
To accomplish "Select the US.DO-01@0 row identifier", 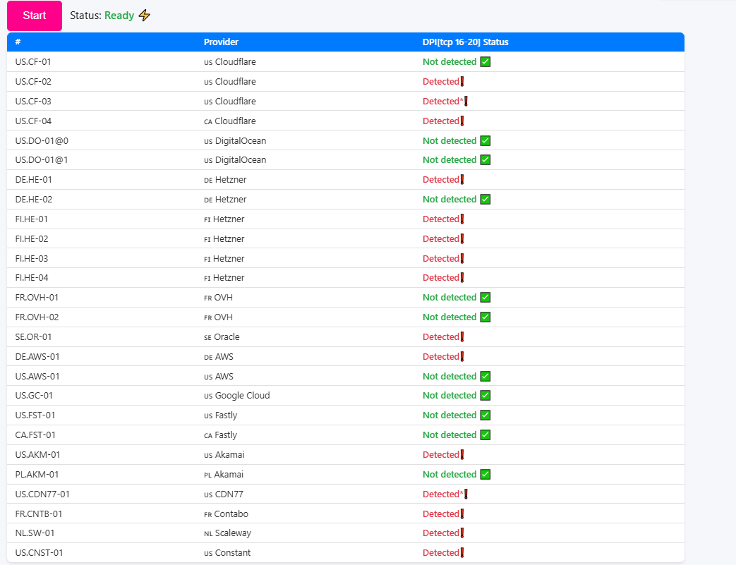I will tap(42, 141).
